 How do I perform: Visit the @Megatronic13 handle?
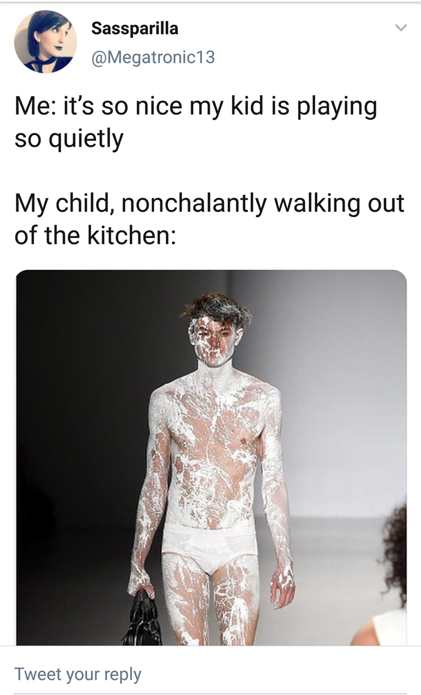tap(153, 56)
